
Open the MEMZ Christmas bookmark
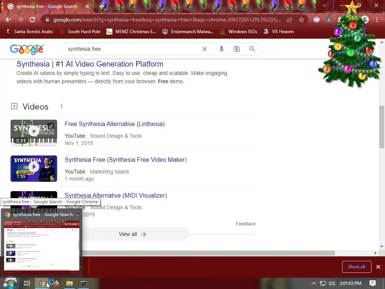131,32
